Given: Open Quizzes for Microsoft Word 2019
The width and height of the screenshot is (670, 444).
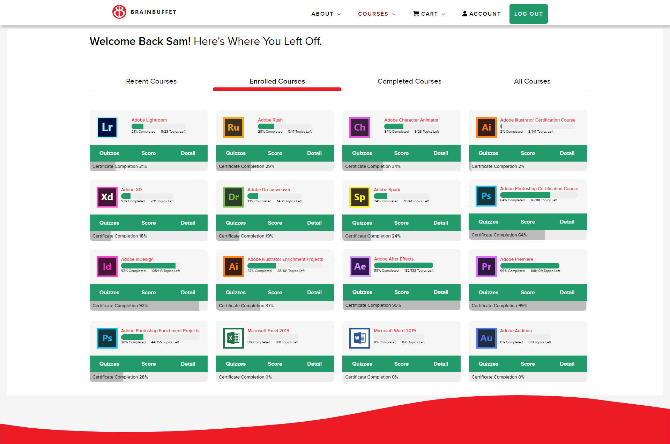Looking at the screenshot, I should click(362, 364).
